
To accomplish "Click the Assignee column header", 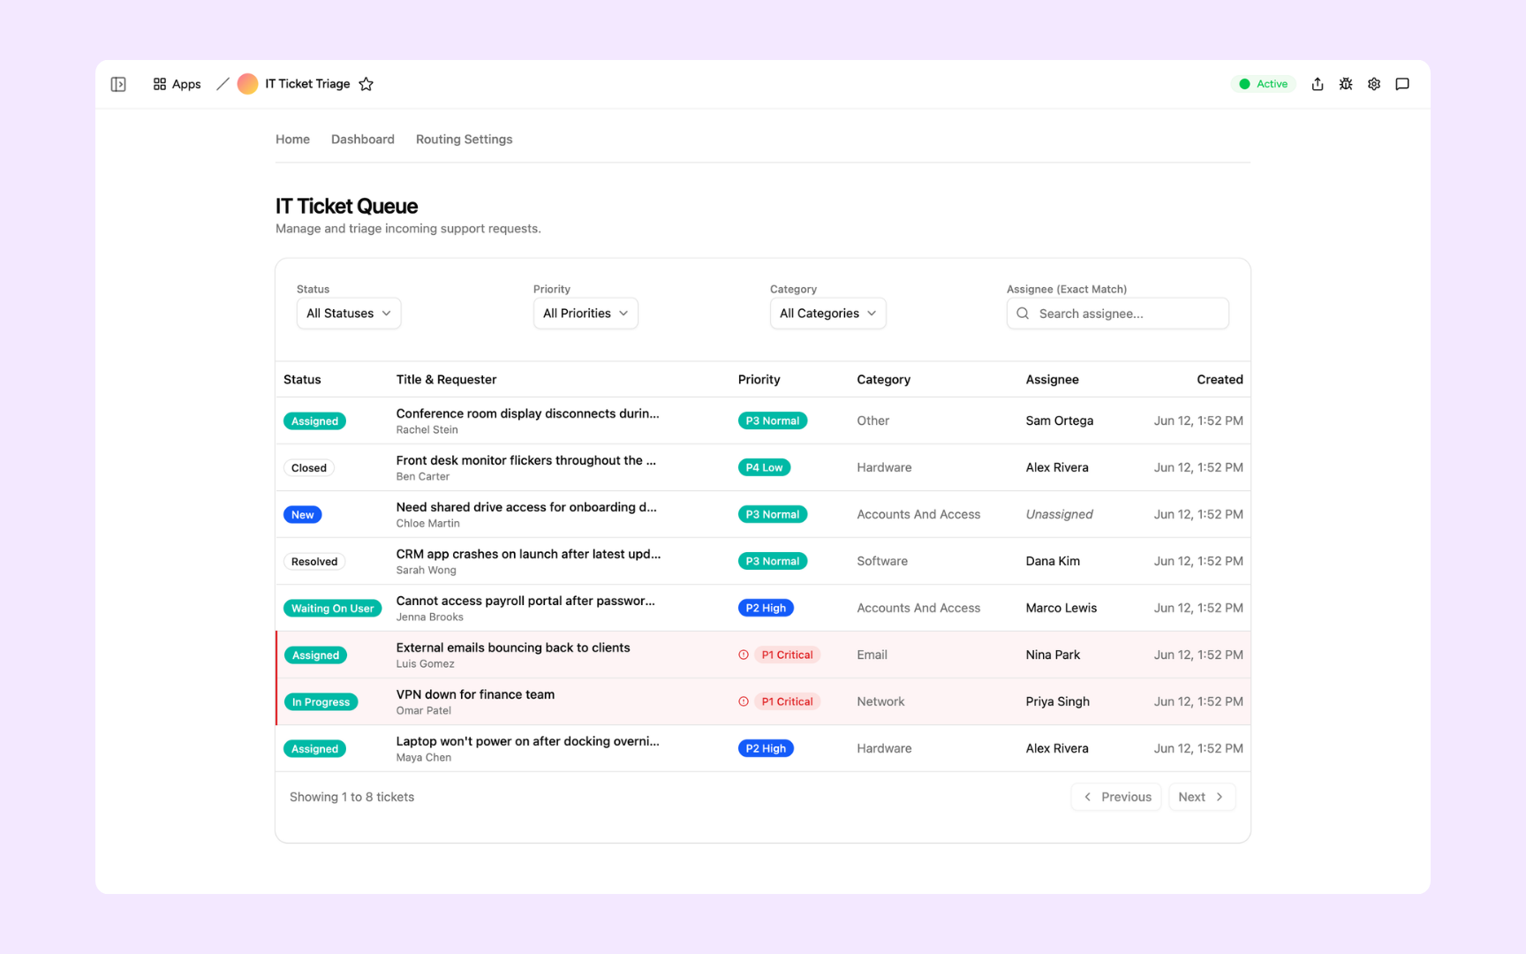I will (x=1052, y=380).
